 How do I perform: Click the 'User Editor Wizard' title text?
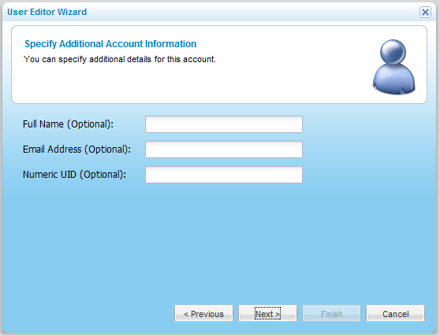[x=47, y=12]
